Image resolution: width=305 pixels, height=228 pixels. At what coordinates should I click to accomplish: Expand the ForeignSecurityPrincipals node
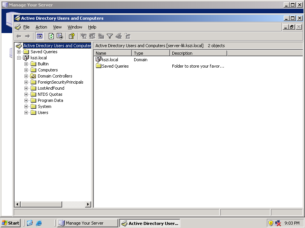coord(26,82)
